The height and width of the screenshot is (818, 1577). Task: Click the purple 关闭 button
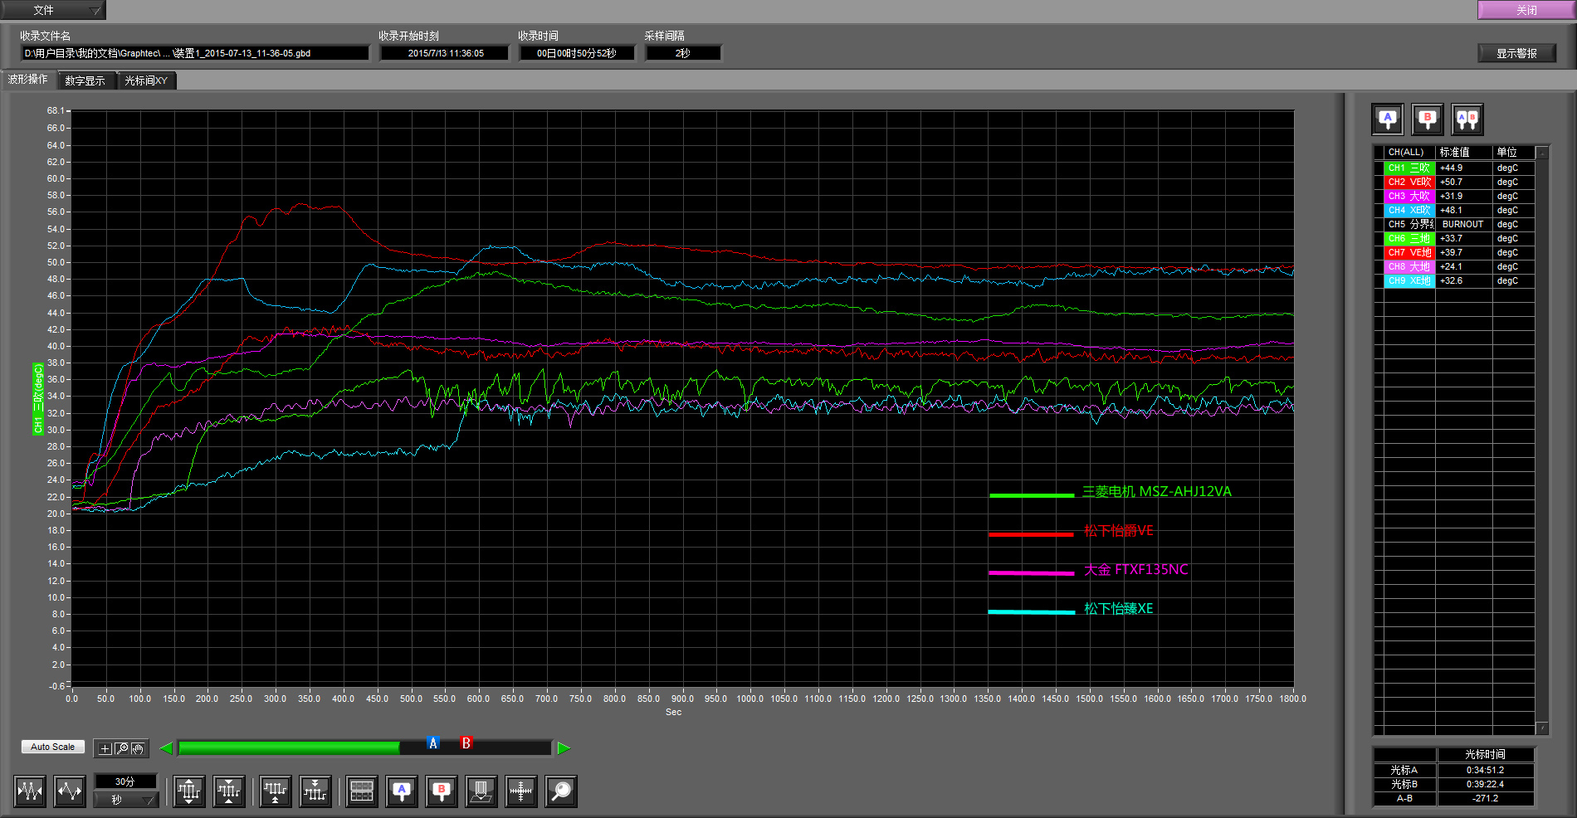coord(1526,10)
